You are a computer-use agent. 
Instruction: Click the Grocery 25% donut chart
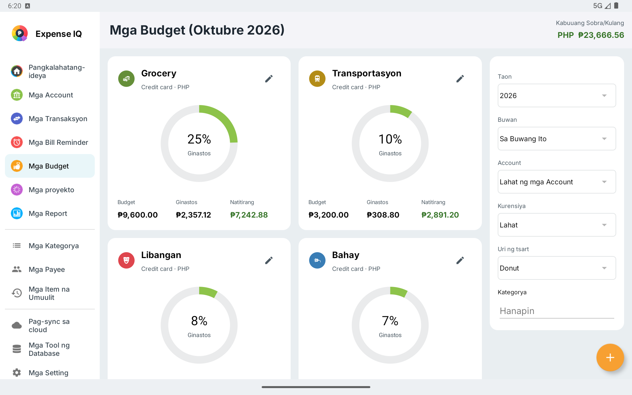coord(199,144)
